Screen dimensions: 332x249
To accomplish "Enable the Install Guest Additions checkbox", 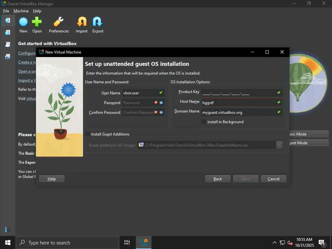I will pyautogui.click(x=87, y=134).
